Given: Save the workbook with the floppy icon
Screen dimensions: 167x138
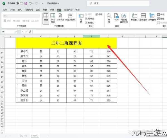Looking at the screenshot, I should [x=26, y=3].
